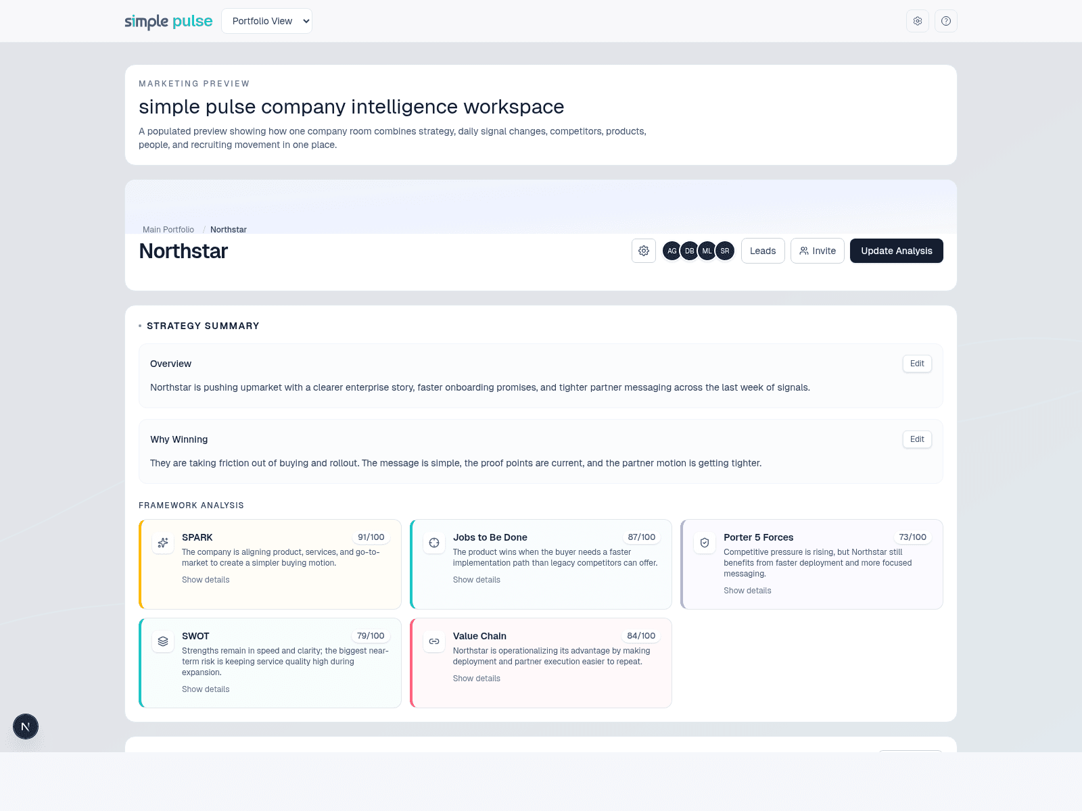This screenshot has height=811, width=1082.
Task: Expand Show details under SPARK
Action: [x=206, y=579]
